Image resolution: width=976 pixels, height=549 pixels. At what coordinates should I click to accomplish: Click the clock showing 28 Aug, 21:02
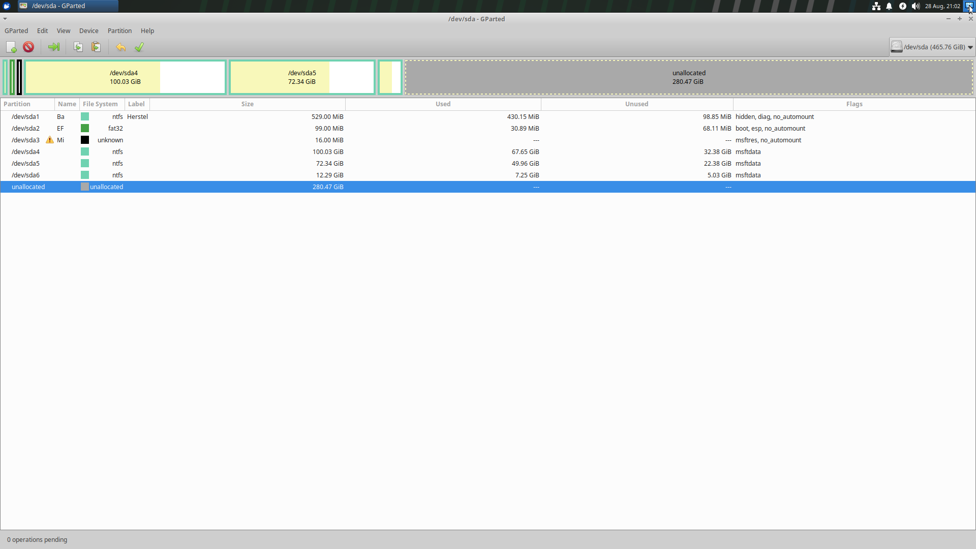942,6
